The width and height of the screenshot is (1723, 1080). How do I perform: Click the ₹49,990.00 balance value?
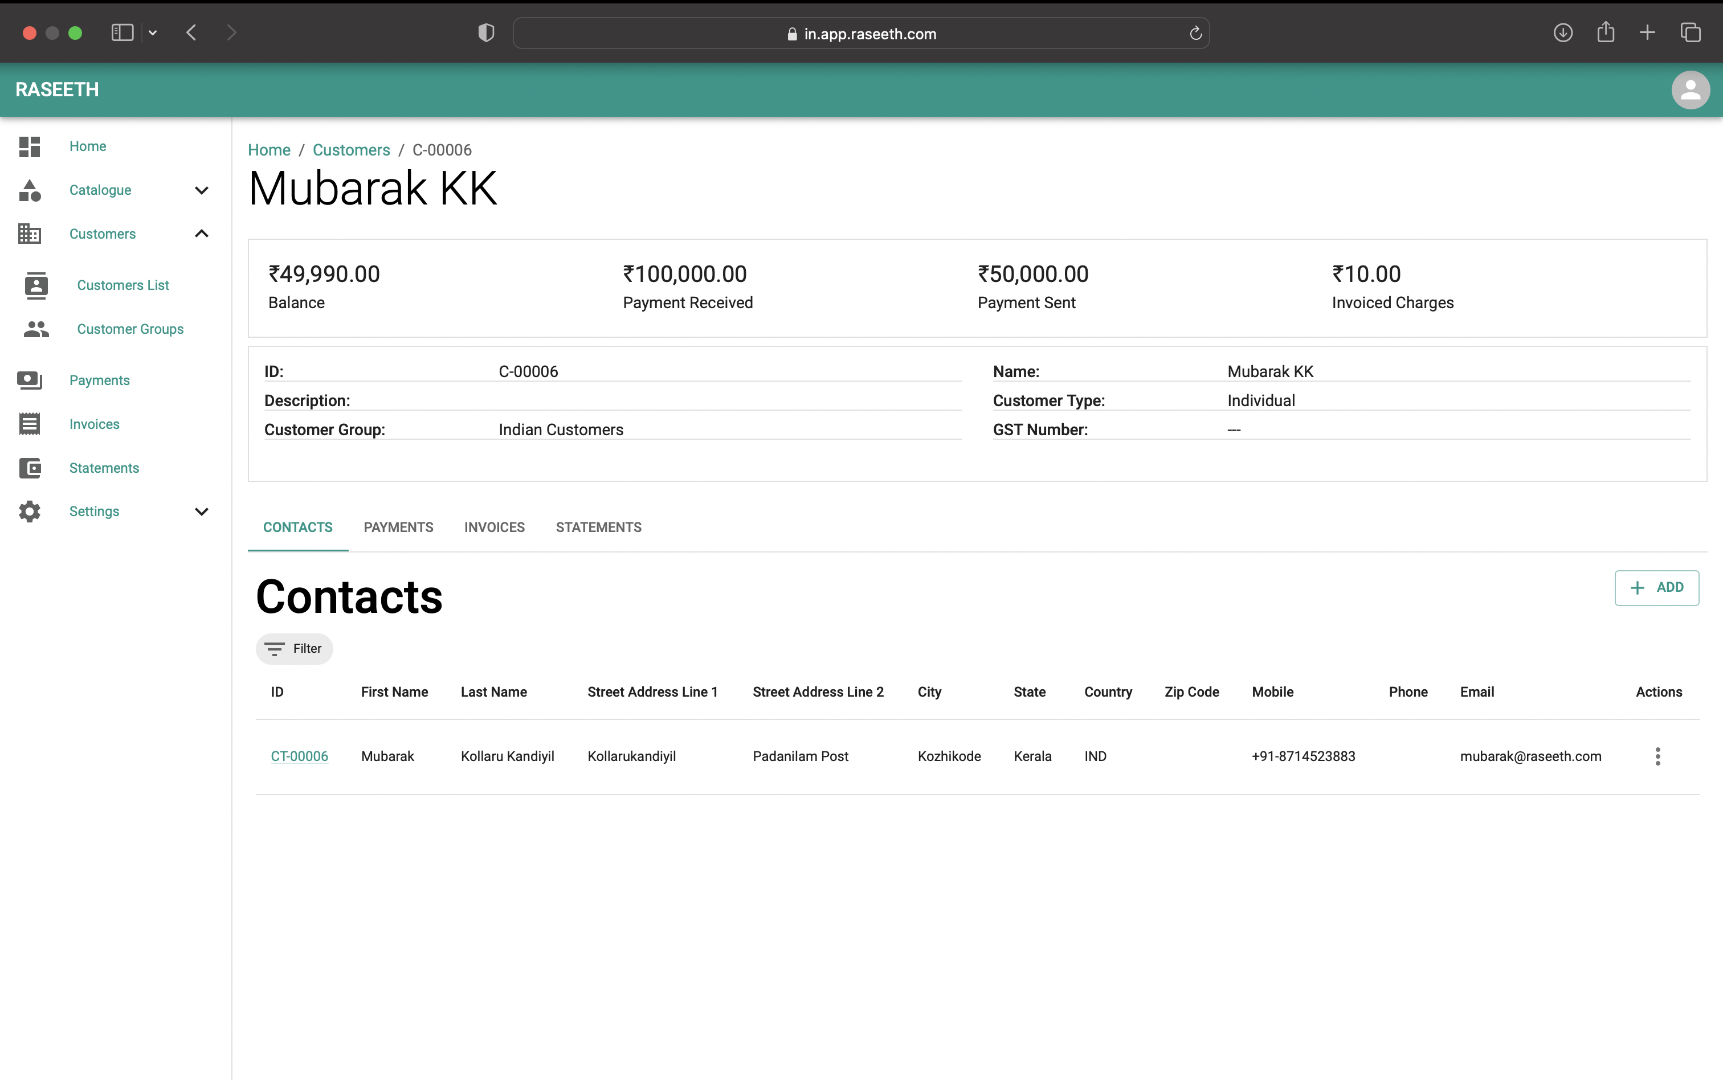point(324,275)
